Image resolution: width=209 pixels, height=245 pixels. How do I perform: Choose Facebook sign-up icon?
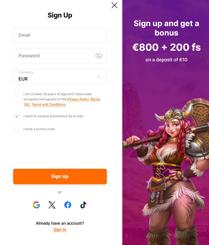(68, 205)
